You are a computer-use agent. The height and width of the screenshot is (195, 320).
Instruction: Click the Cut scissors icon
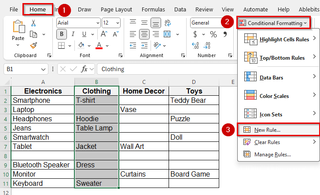[x=33, y=23]
